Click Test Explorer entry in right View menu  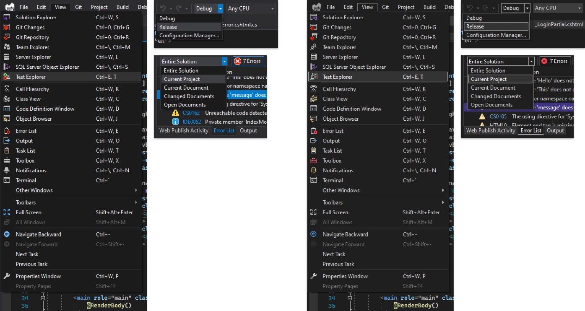pyautogui.click(x=378, y=77)
